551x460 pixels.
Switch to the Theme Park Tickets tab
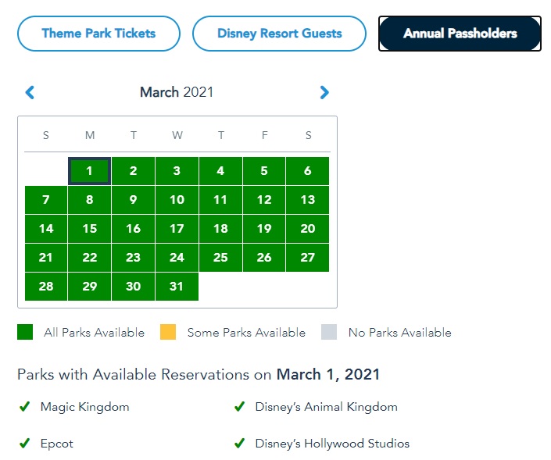coord(98,34)
